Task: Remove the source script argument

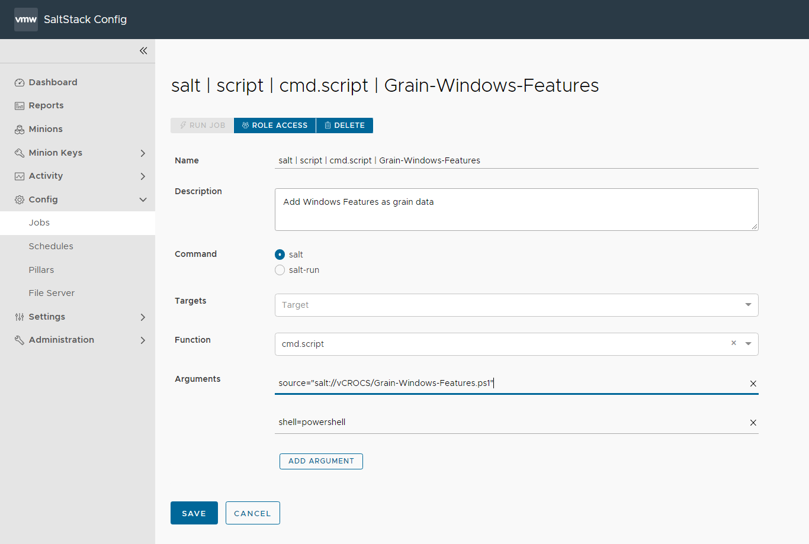Action: point(753,384)
